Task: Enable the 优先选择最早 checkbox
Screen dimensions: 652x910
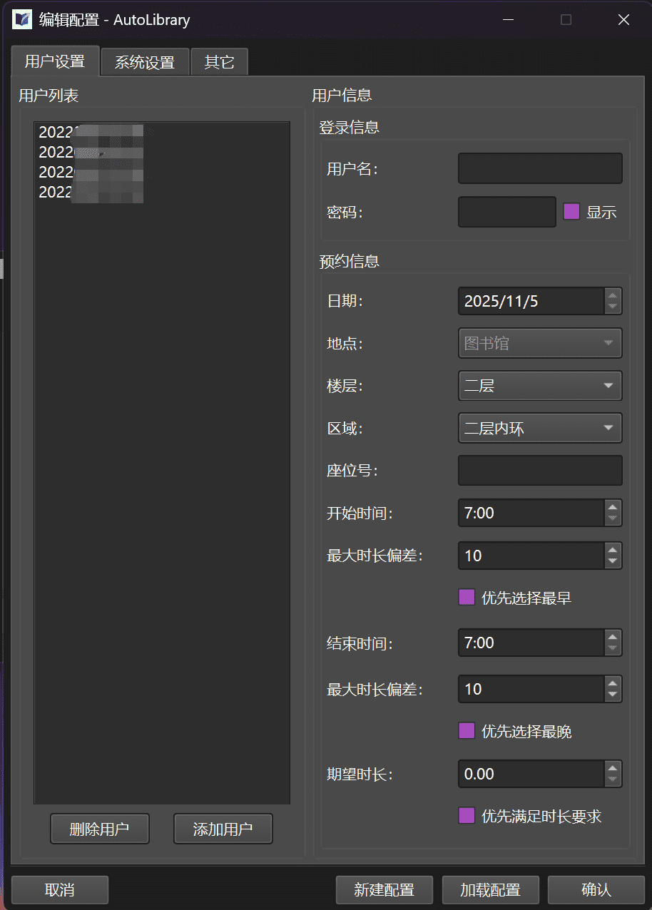Action: tap(467, 598)
